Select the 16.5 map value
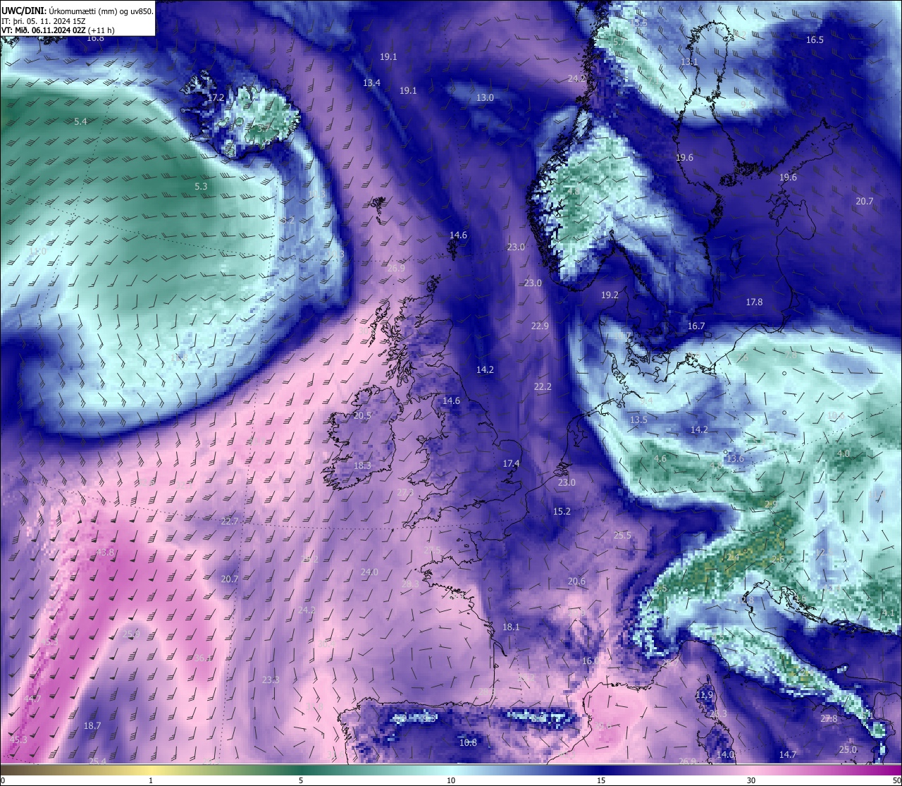 click(815, 39)
